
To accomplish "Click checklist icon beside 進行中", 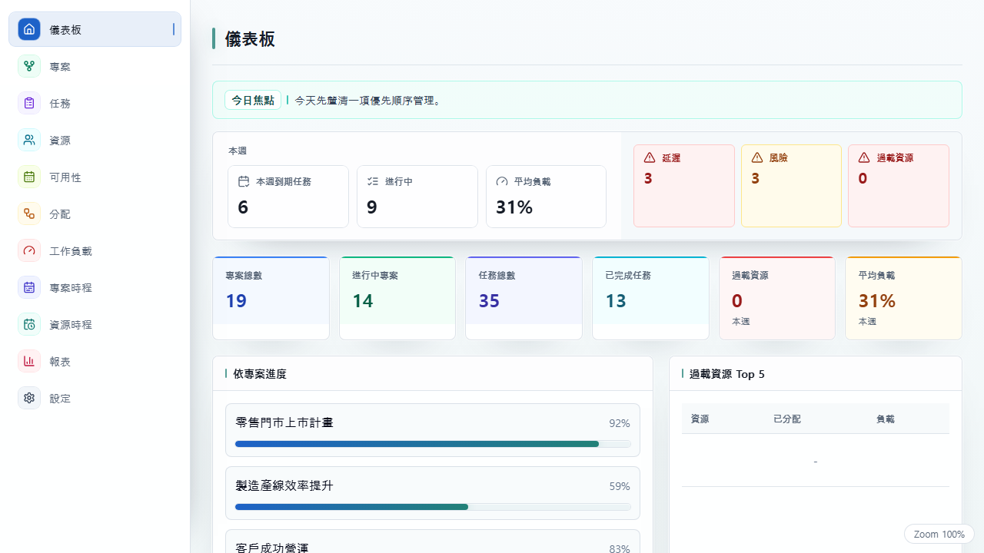I will (373, 181).
